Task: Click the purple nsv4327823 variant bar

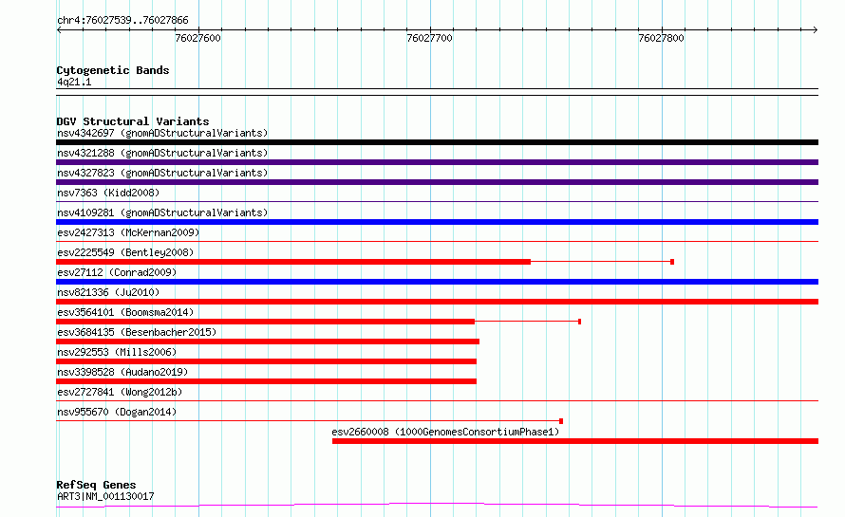Action: tap(437, 182)
